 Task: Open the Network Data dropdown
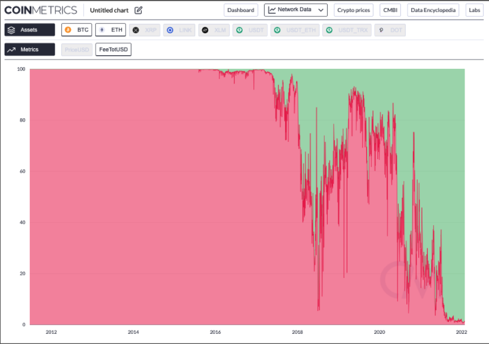click(296, 10)
